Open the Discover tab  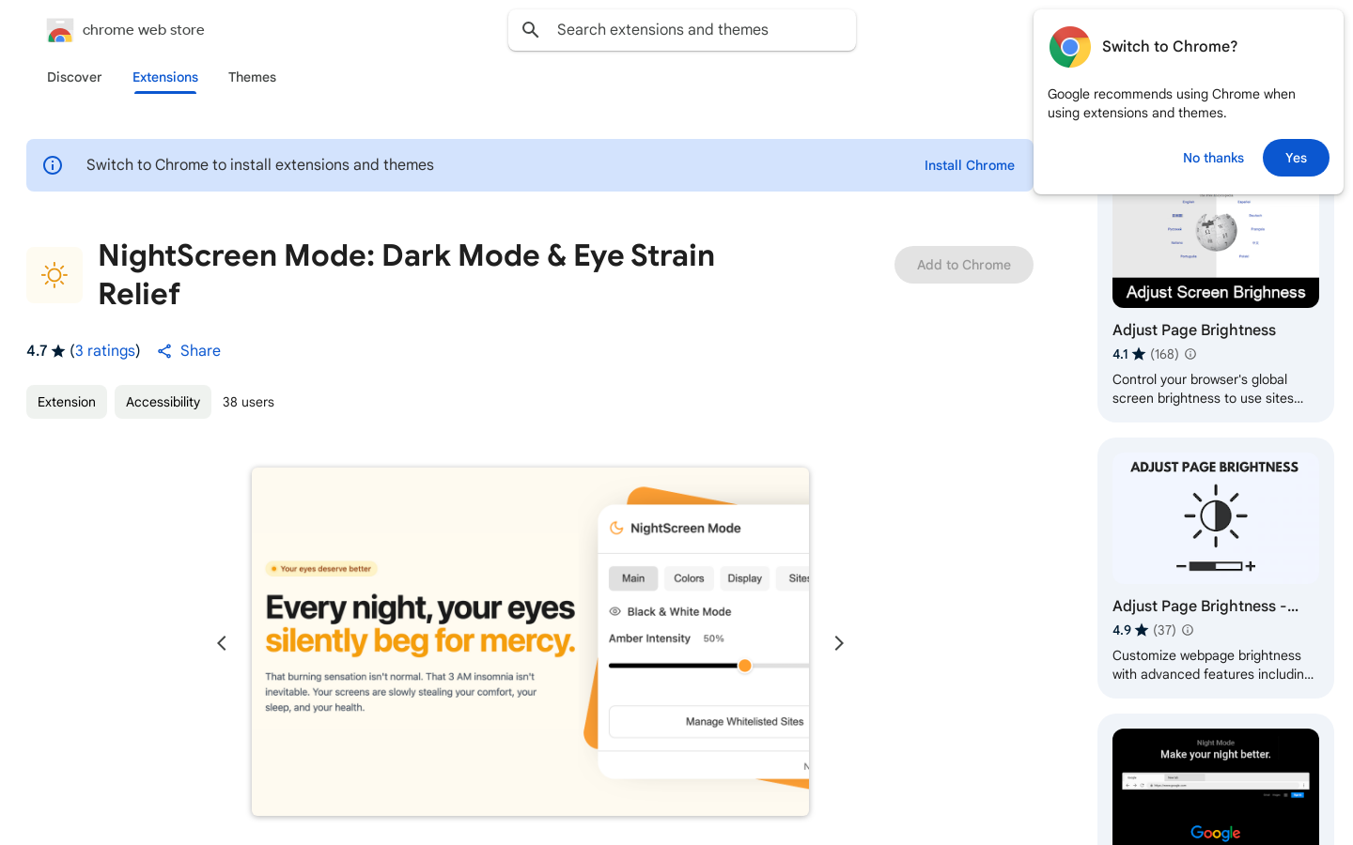click(74, 77)
